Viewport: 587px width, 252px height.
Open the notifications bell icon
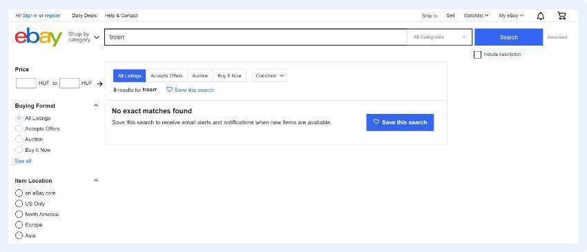coord(541,16)
